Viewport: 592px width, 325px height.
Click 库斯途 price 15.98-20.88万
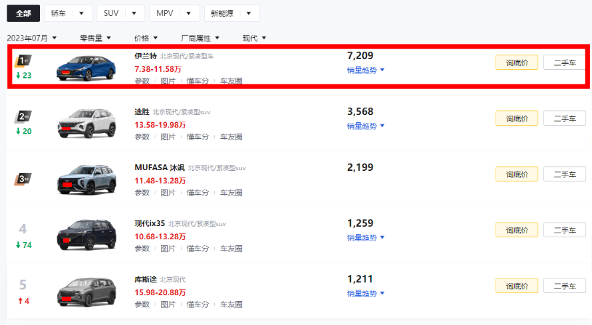pyautogui.click(x=160, y=292)
